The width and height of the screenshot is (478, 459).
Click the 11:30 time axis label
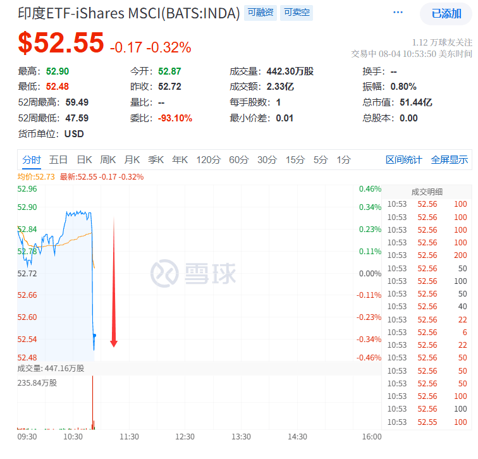point(129,437)
